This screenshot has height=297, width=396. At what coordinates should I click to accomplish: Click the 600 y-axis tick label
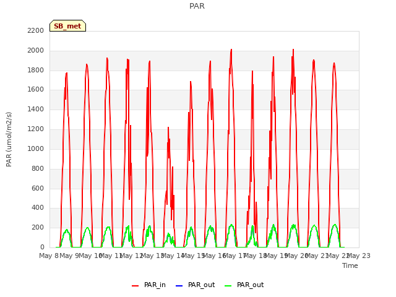pyautogui.click(x=38, y=188)
